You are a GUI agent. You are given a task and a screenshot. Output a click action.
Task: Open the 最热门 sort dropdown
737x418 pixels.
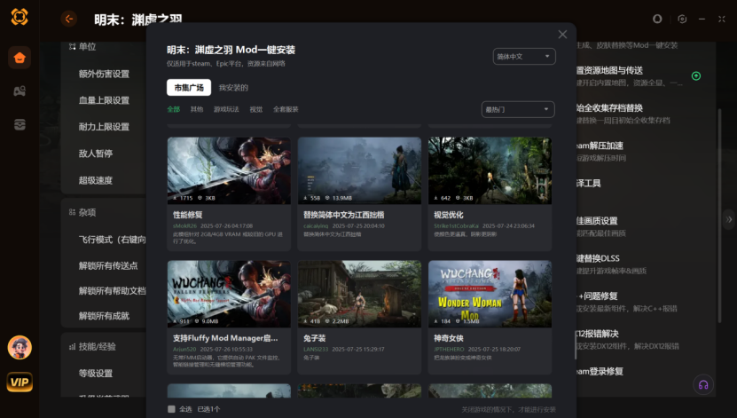pyautogui.click(x=518, y=109)
